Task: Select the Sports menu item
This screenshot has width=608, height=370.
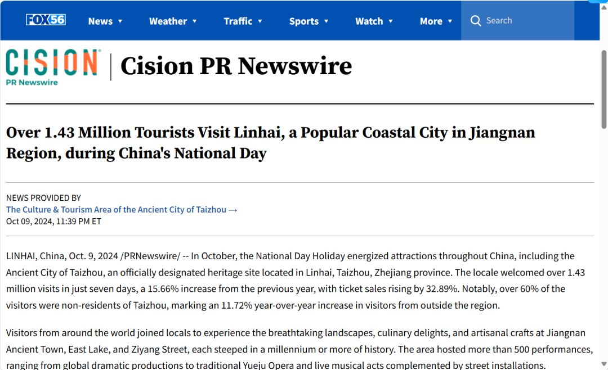Action: tap(304, 21)
